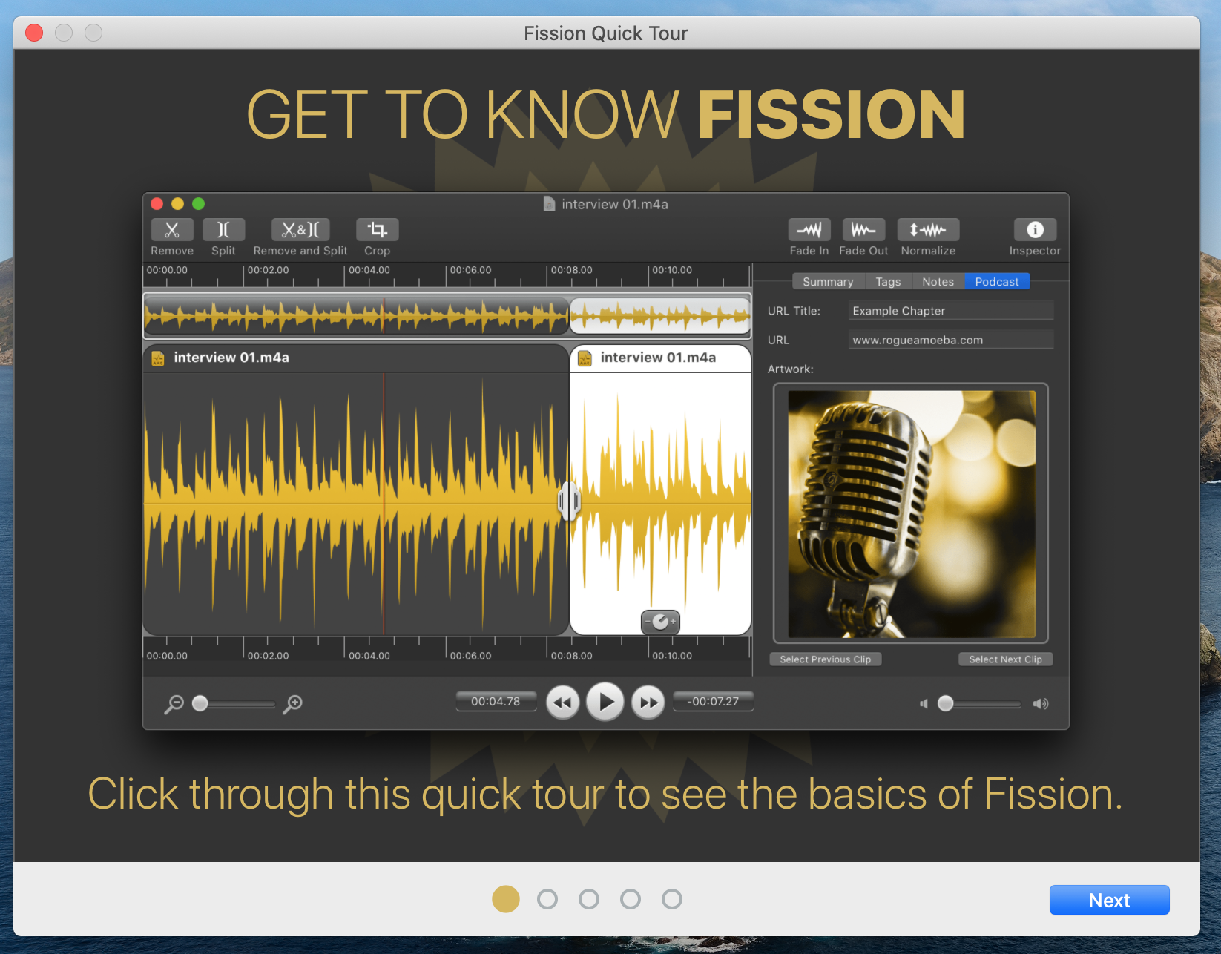This screenshot has width=1221, height=954.
Task: Apply the Fade Out tool icon
Action: pos(863,230)
